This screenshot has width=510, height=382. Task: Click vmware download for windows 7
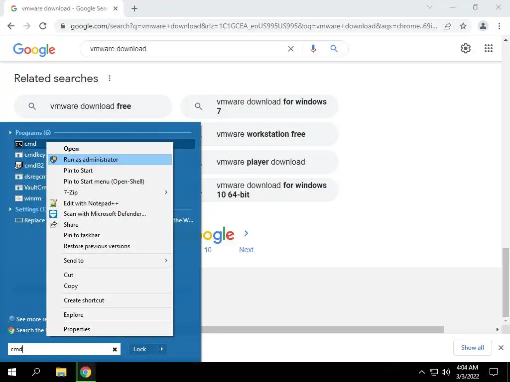(259, 106)
